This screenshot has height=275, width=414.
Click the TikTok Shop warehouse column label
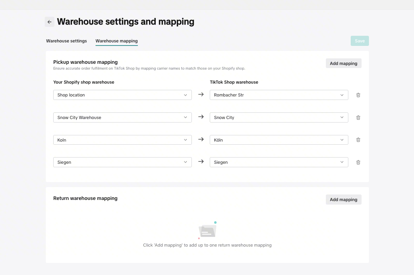[234, 82]
